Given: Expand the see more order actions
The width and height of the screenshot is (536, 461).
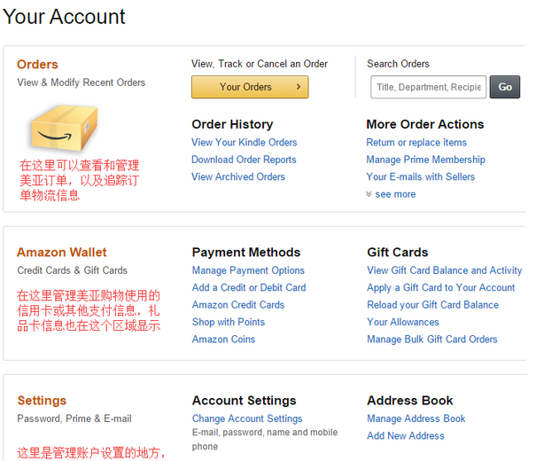Looking at the screenshot, I should (391, 194).
